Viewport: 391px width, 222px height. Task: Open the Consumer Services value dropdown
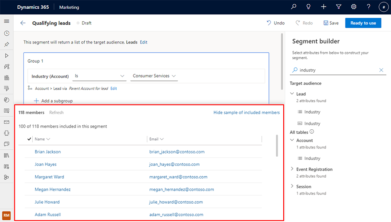pyautogui.click(x=154, y=76)
